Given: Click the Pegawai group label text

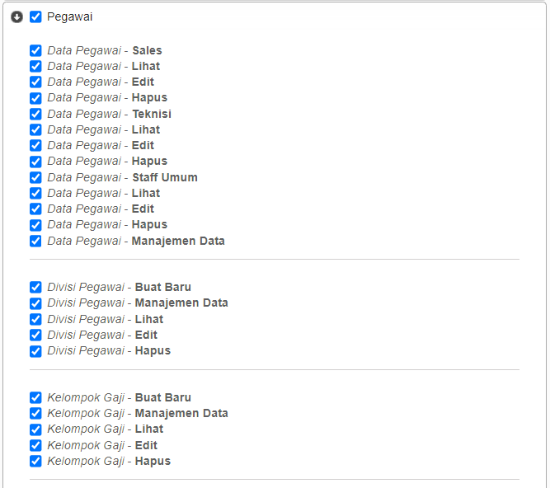Looking at the screenshot, I should point(70,16).
